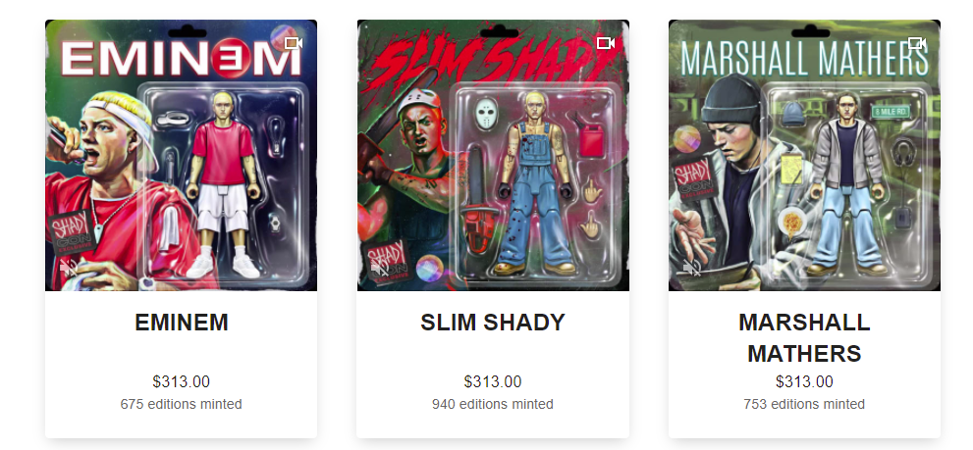Click the hockey mask accessory in Slim Shady artwork

(487, 114)
